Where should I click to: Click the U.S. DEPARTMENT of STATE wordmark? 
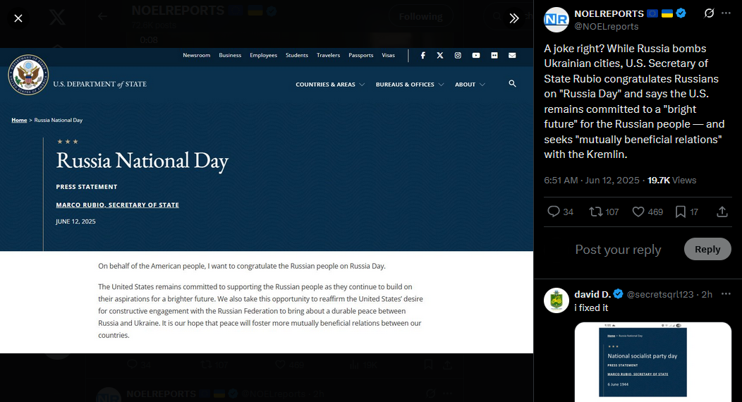(x=100, y=84)
